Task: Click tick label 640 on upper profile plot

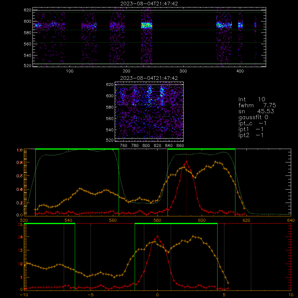Action: (291, 220)
